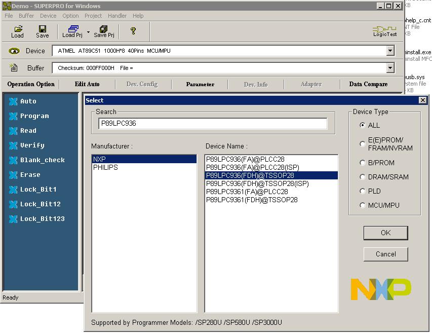Open the Buffer dropdown arrow
The height and width of the screenshot is (336, 432).
click(390, 68)
